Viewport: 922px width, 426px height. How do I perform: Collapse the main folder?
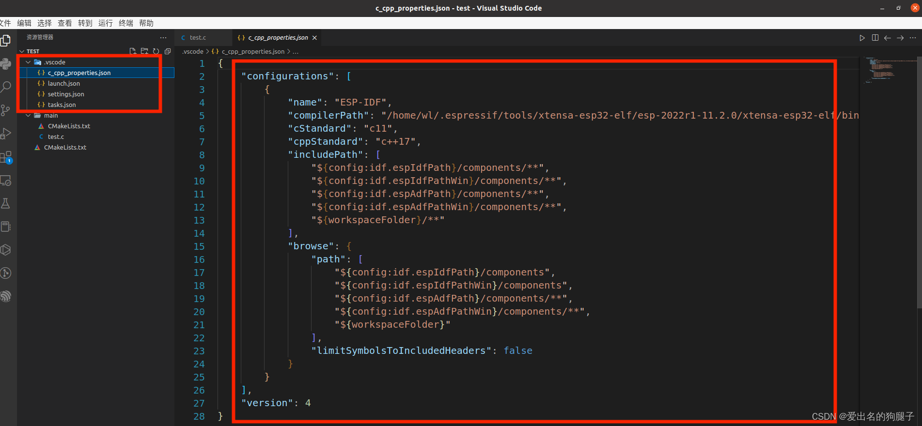click(28, 115)
